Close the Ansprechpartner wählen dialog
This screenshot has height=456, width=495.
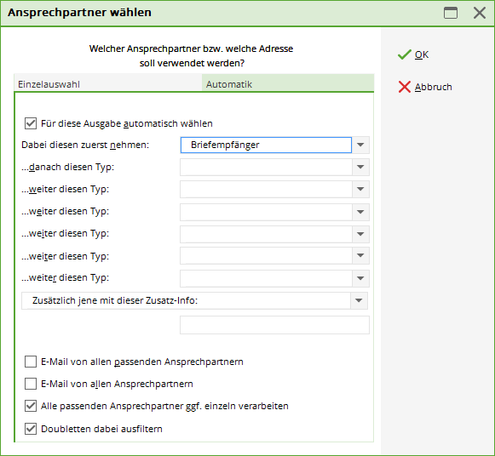(480, 13)
